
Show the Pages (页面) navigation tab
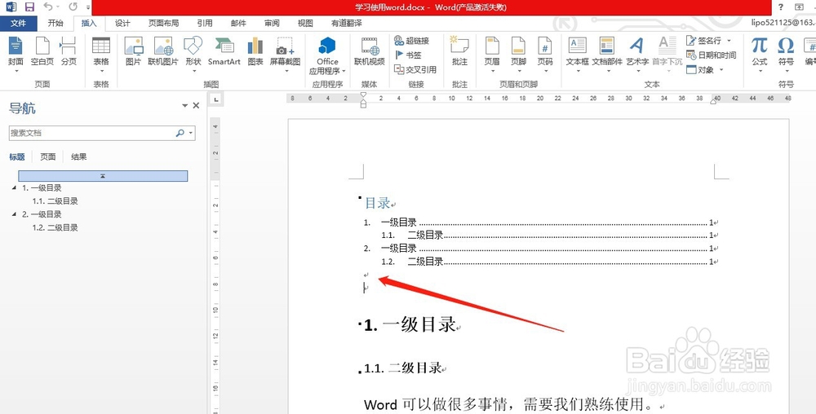(48, 156)
